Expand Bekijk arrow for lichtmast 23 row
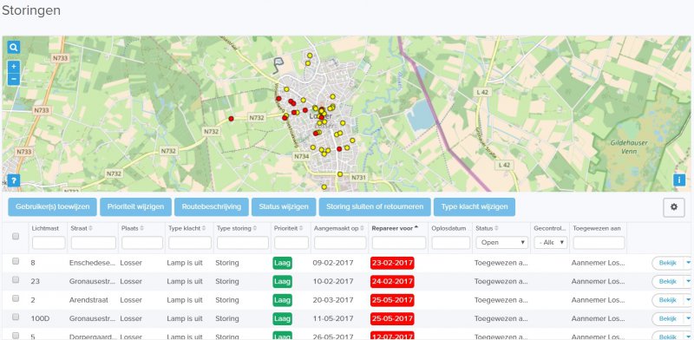Screen dimensions: 694x340 pos(688,281)
